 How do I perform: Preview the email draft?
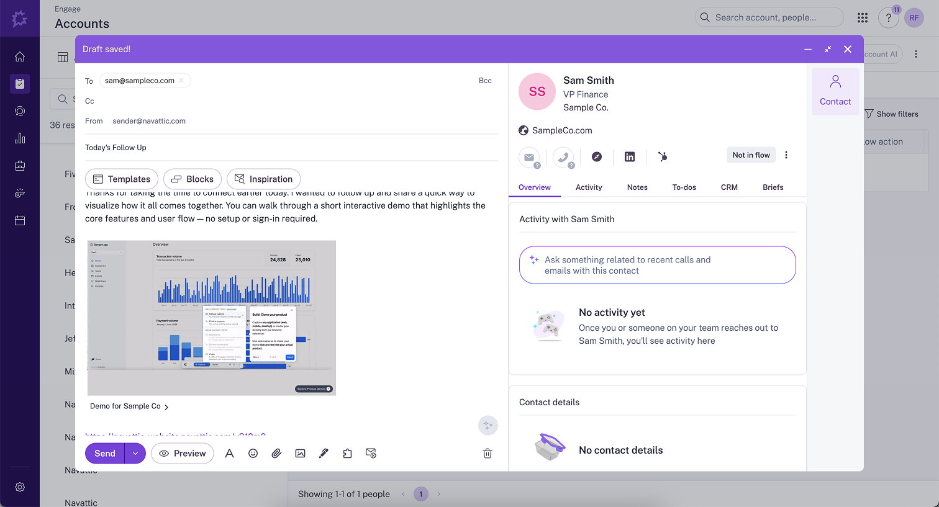click(x=183, y=454)
